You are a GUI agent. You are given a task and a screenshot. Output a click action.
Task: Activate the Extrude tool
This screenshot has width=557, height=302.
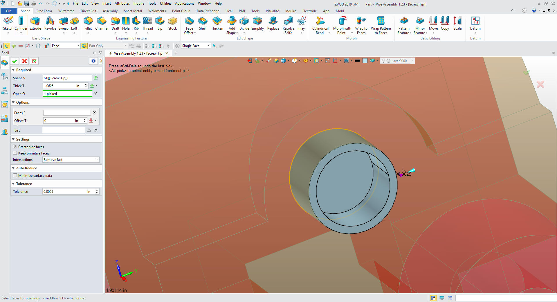point(35,23)
